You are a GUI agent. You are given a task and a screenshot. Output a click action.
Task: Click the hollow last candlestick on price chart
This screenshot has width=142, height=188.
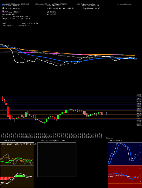[106, 113]
